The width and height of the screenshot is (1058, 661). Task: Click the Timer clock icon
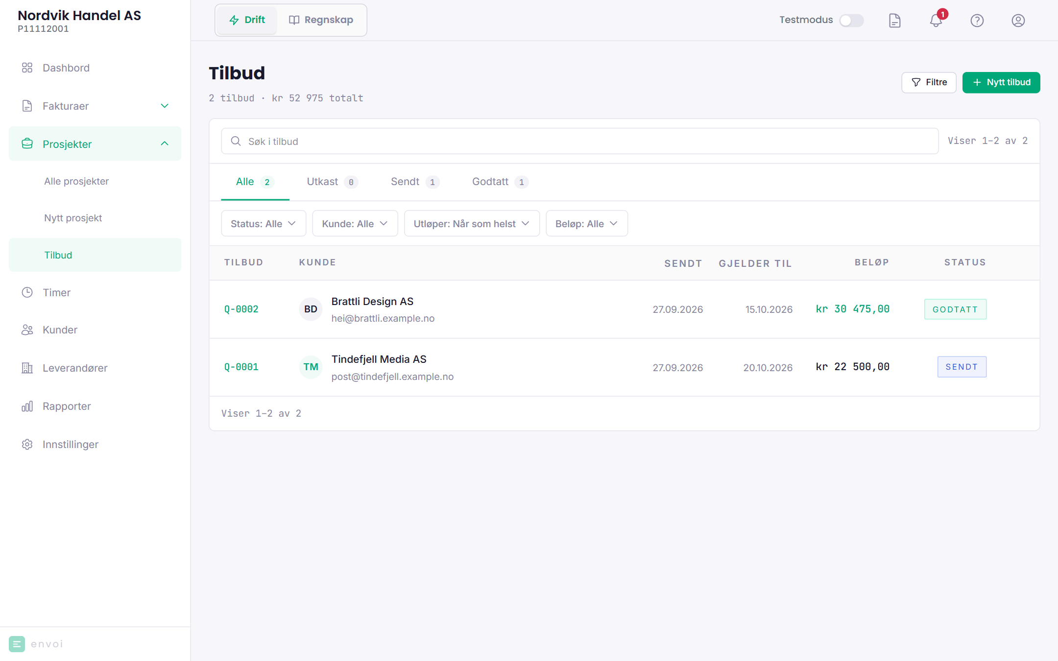coord(27,292)
